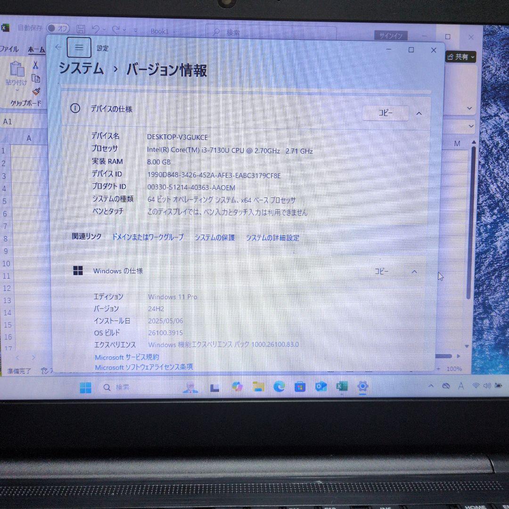
Task: Click the IME input mode A indicator
Action: point(461,386)
